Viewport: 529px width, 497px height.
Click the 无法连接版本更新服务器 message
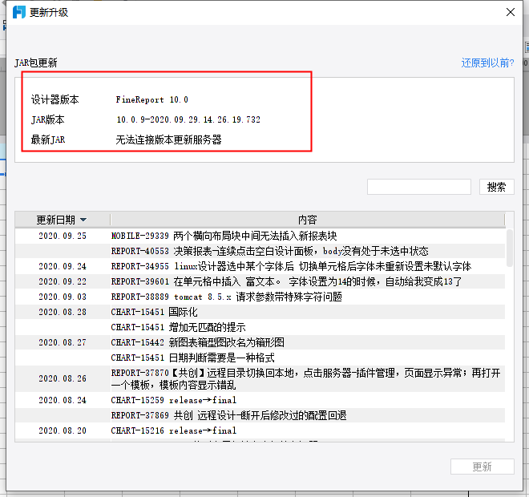click(168, 139)
